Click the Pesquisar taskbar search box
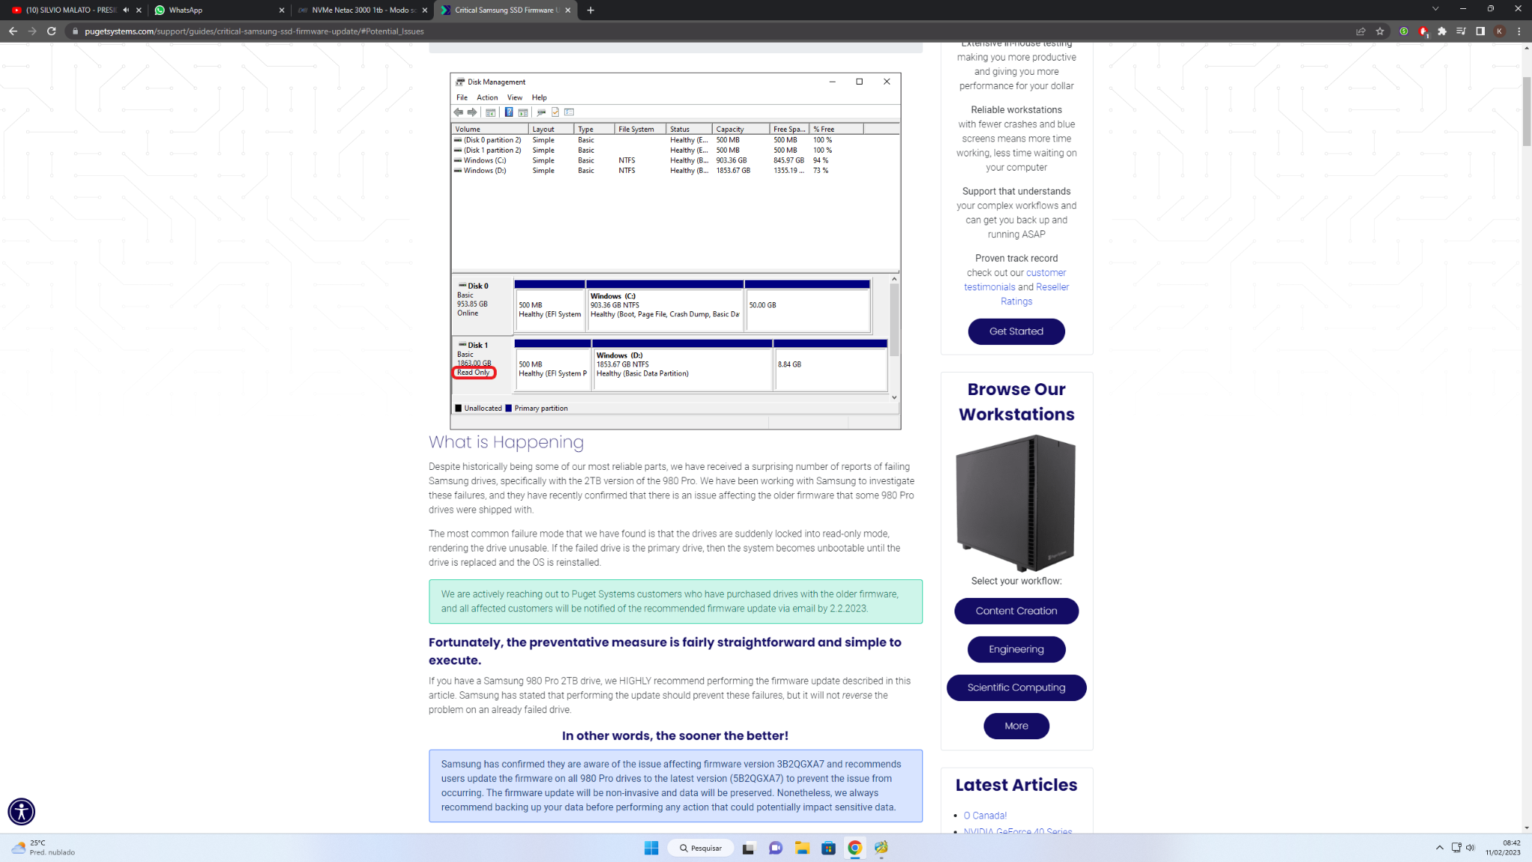This screenshot has height=862, width=1532. [700, 848]
